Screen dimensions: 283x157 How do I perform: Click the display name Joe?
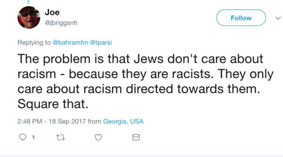click(52, 12)
